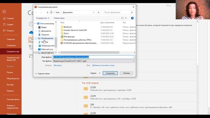210x118 pixels.
Task: Expand the Видео tree node
Action: point(36,27)
